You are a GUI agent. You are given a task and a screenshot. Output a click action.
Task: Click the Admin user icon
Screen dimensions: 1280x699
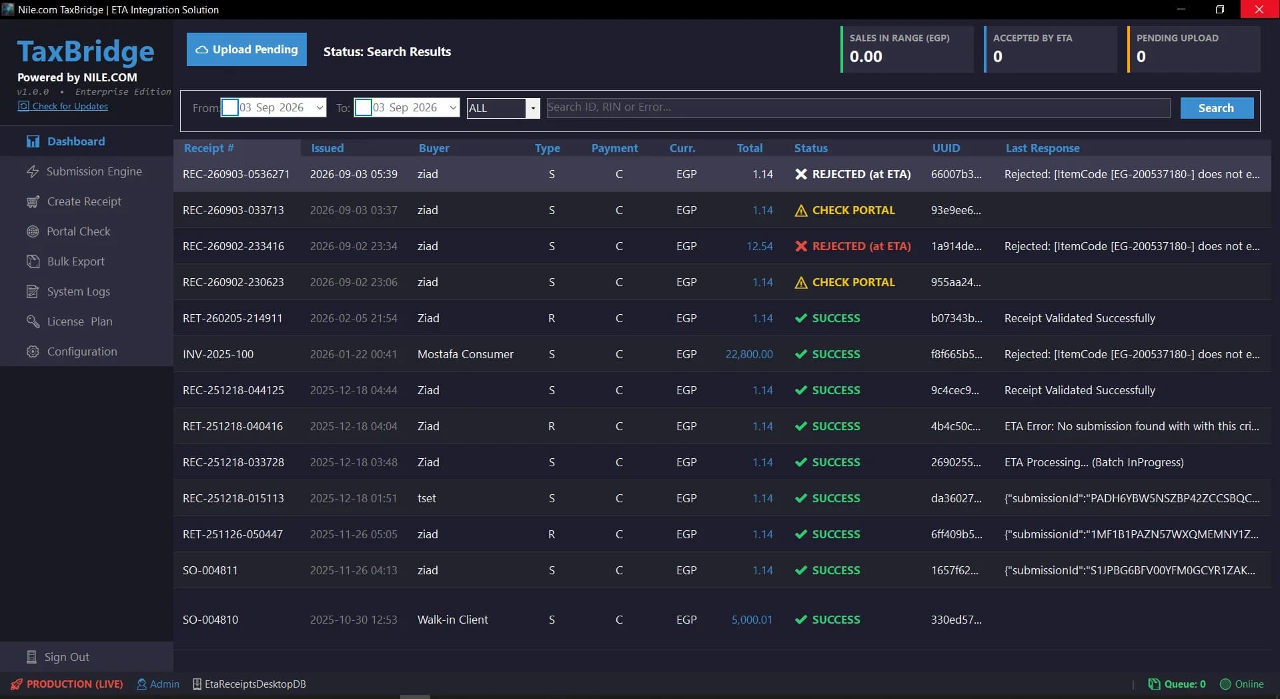[x=141, y=684]
